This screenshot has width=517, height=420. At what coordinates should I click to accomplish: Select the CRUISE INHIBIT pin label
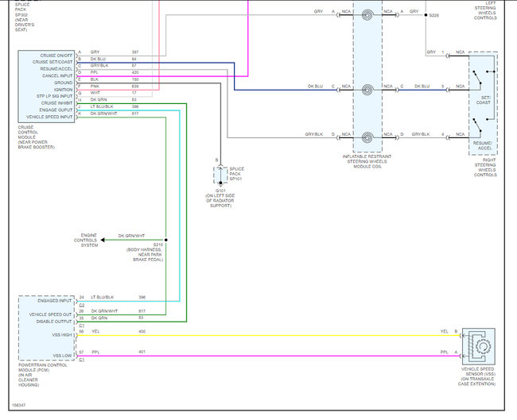[x=56, y=103]
